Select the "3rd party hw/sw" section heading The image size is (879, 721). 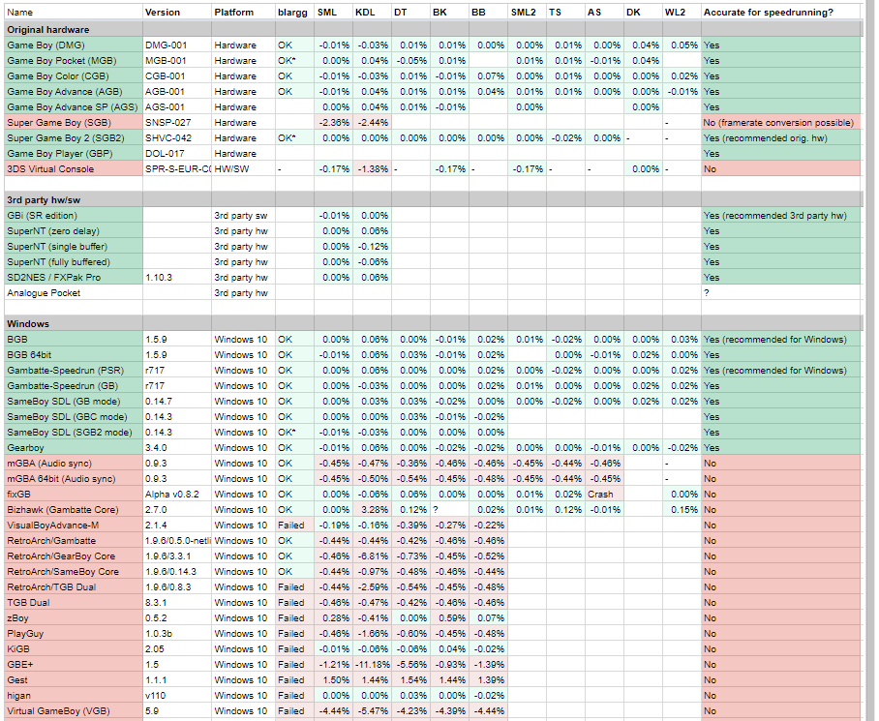coord(74,199)
